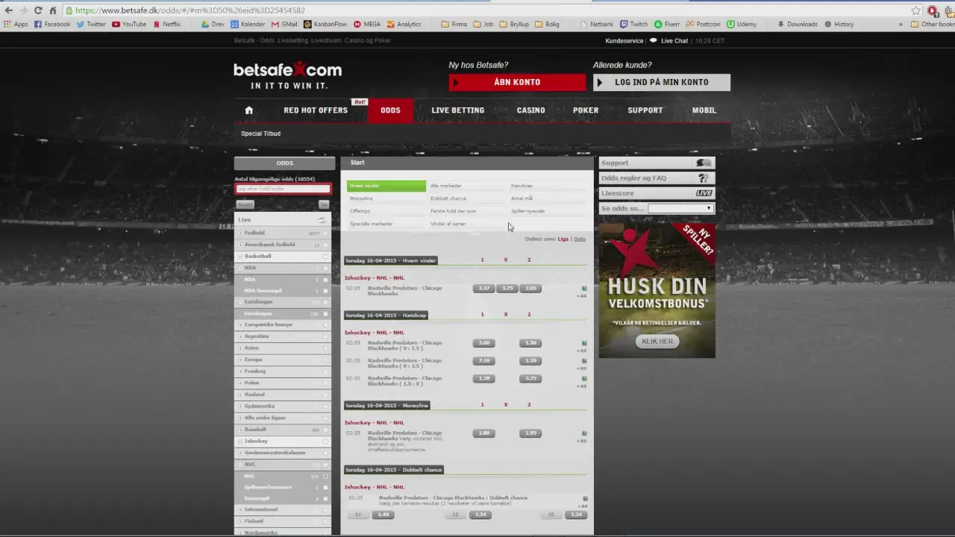
Task: Open Chrome home page icon
Action: [52, 10]
